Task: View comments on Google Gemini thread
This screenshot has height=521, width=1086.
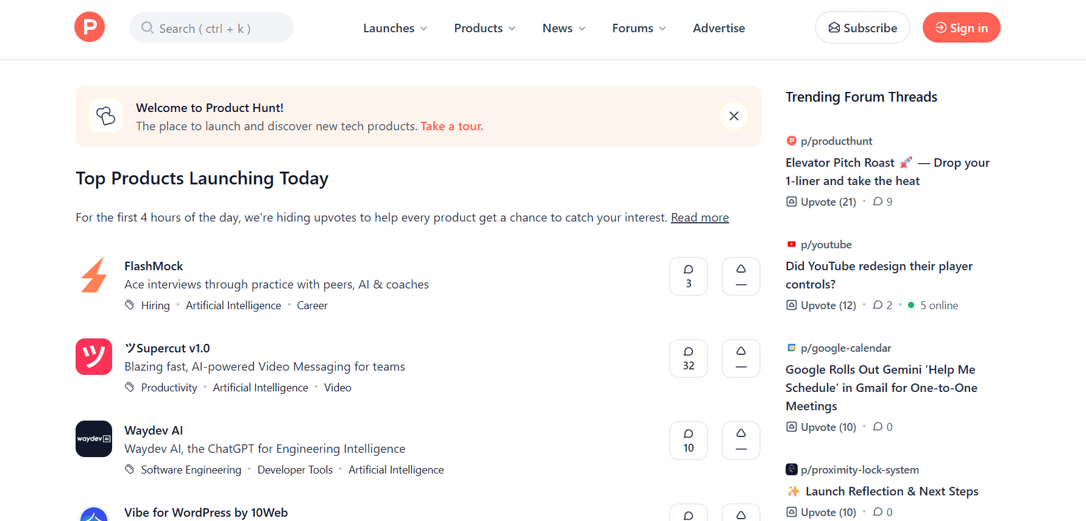Action: (882, 427)
